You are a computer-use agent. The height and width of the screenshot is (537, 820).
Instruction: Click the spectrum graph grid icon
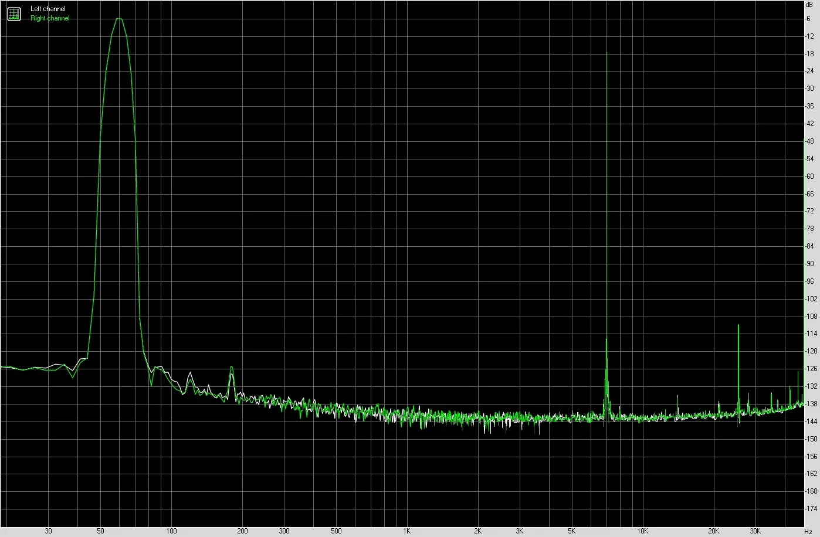point(13,13)
